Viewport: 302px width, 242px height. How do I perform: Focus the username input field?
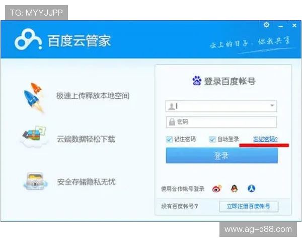[x=221, y=106]
